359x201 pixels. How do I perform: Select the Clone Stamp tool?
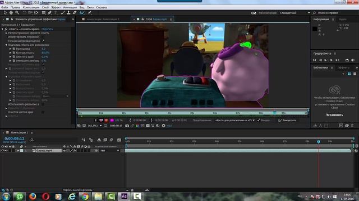pos(68,13)
